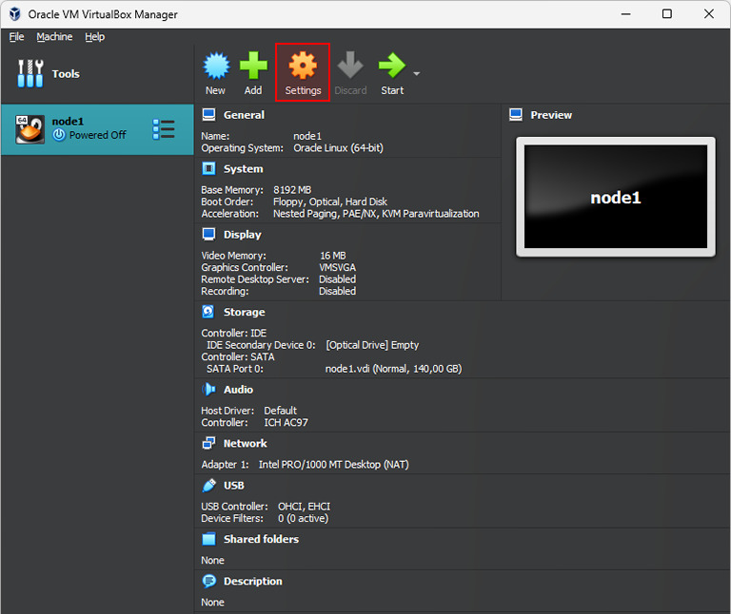Click the Discard down-arrow toolbar icon
This screenshot has height=614, width=731.
pos(350,66)
